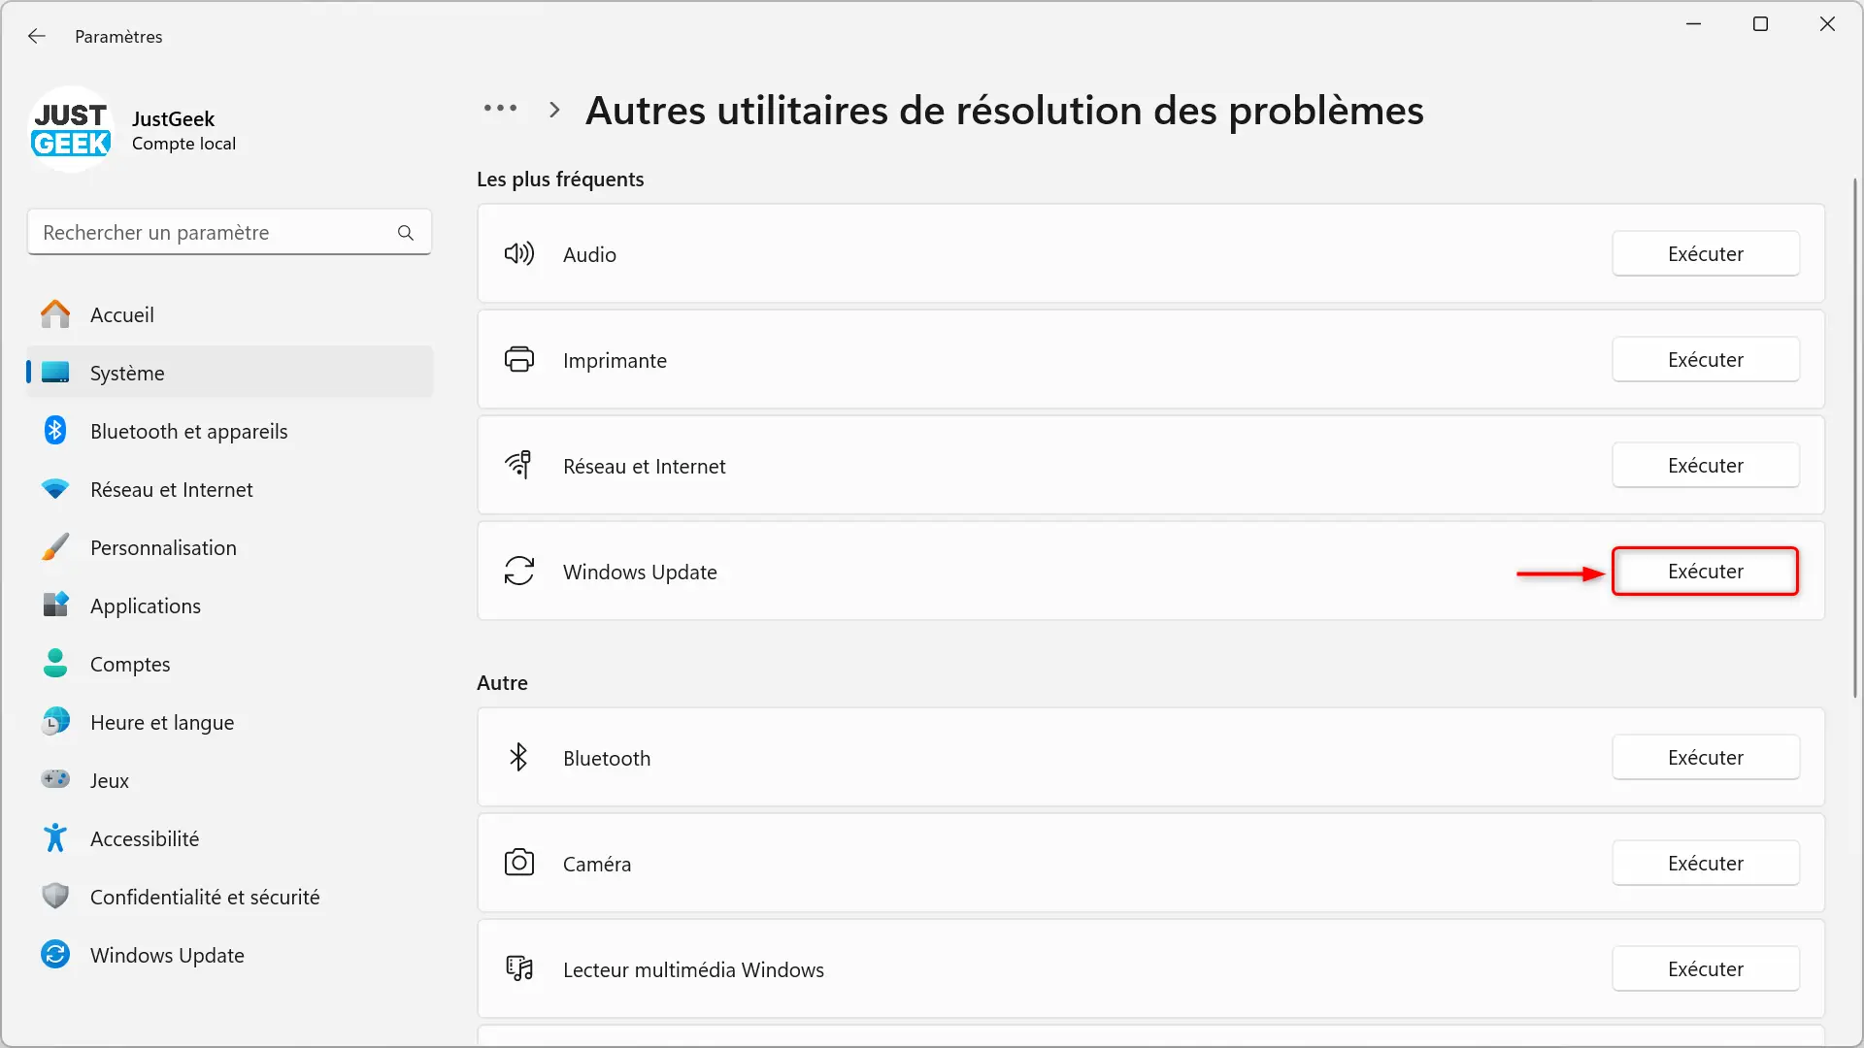1864x1048 pixels.
Task: Click the Bluetooth row icon
Action: point(519,758)
